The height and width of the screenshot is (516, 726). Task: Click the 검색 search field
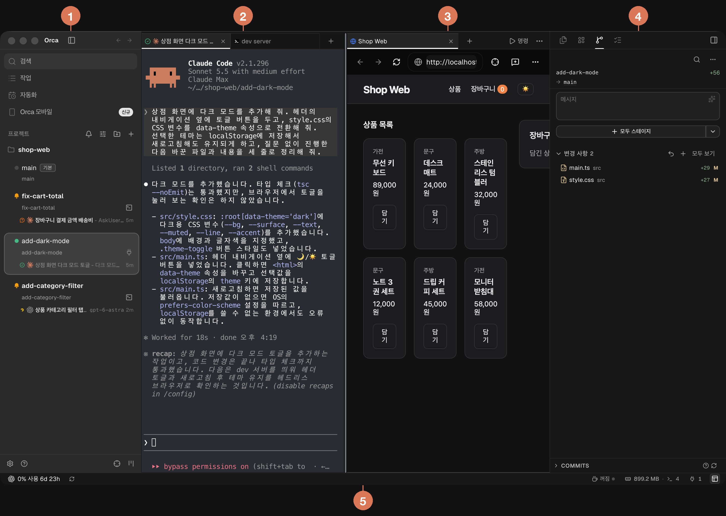click(71, 61)
